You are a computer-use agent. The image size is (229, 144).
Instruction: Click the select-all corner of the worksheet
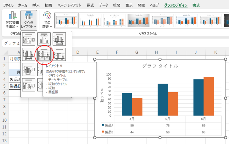coord(6,52)
